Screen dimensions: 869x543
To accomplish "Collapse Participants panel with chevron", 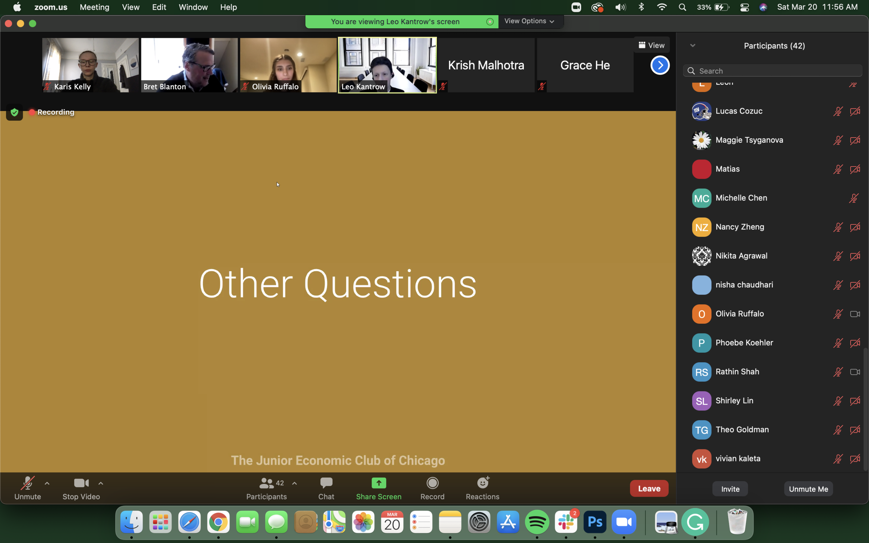I will point(693,46).
